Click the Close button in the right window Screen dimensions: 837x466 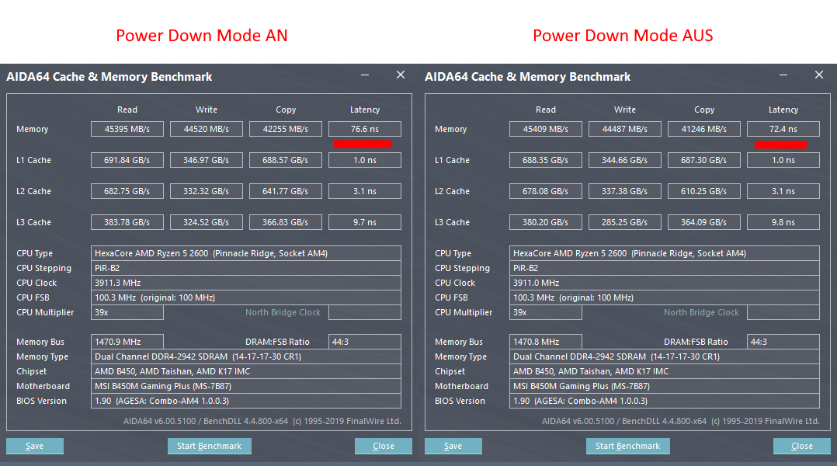coord(802,447)
